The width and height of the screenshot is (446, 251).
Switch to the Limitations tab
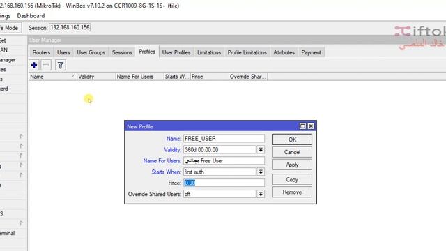tap(209, 52)
